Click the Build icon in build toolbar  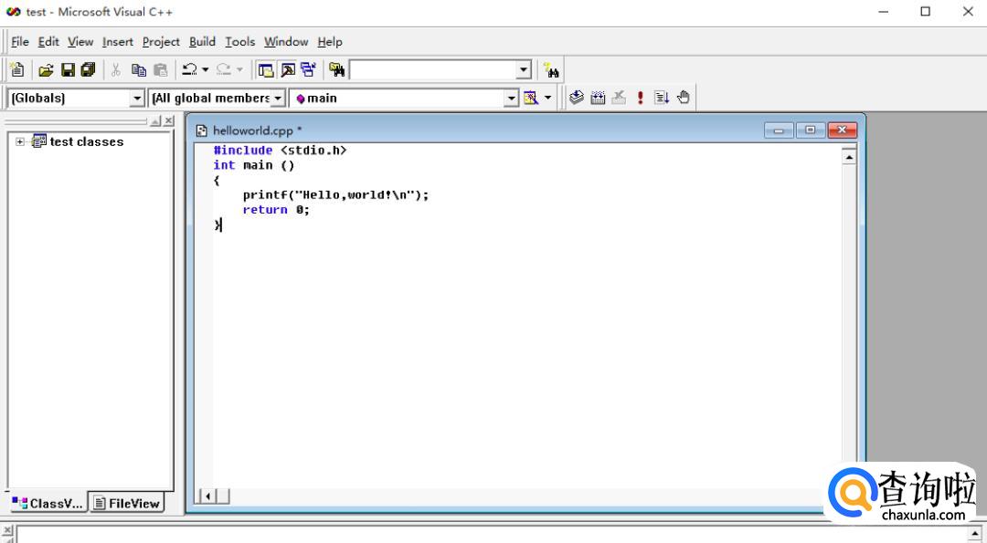[598, 98]
